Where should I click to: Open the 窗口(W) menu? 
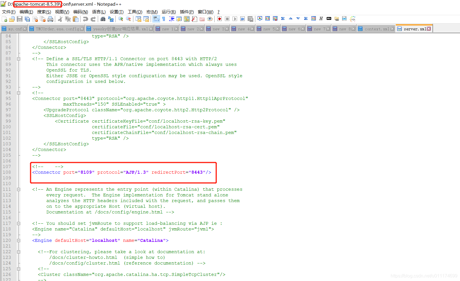click(206, 12)
